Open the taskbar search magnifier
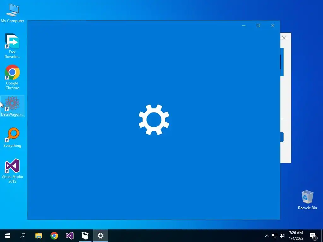This screenshot has width=323, height=242. tap(23, 236)
